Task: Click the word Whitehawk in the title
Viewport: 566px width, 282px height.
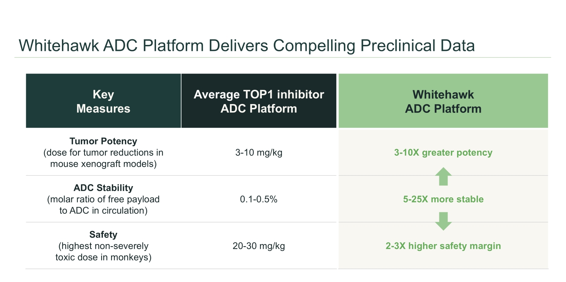Action: pyautogui.click(x=59, y=46)
